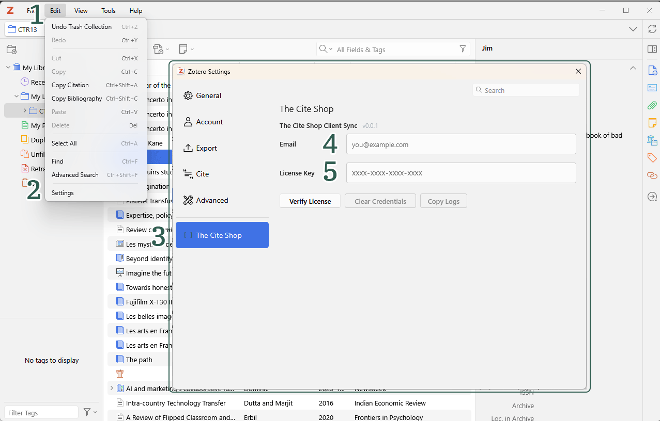
Task: Choose Copy Bibliography menu entry
Action: [96, 99]
